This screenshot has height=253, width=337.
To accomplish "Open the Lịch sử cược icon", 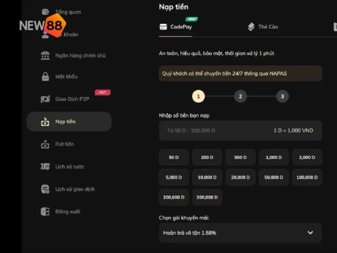I will point(45,167).
